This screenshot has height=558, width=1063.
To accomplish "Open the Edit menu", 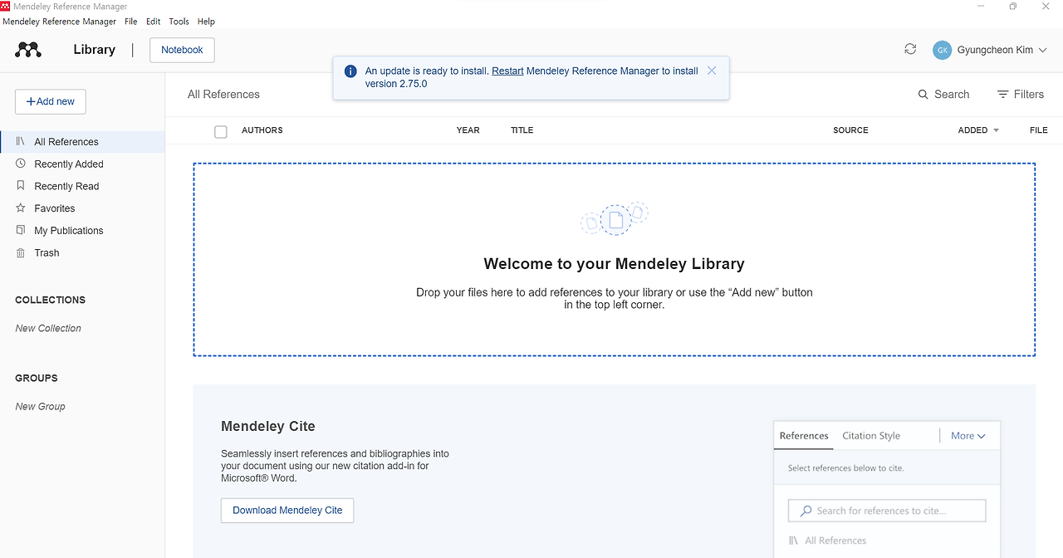I will pyautogui.click(x=153, y=22).
